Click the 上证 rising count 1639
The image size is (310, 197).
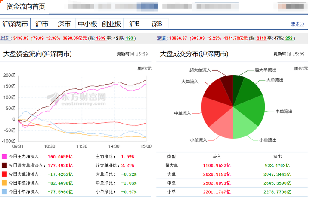101,38
